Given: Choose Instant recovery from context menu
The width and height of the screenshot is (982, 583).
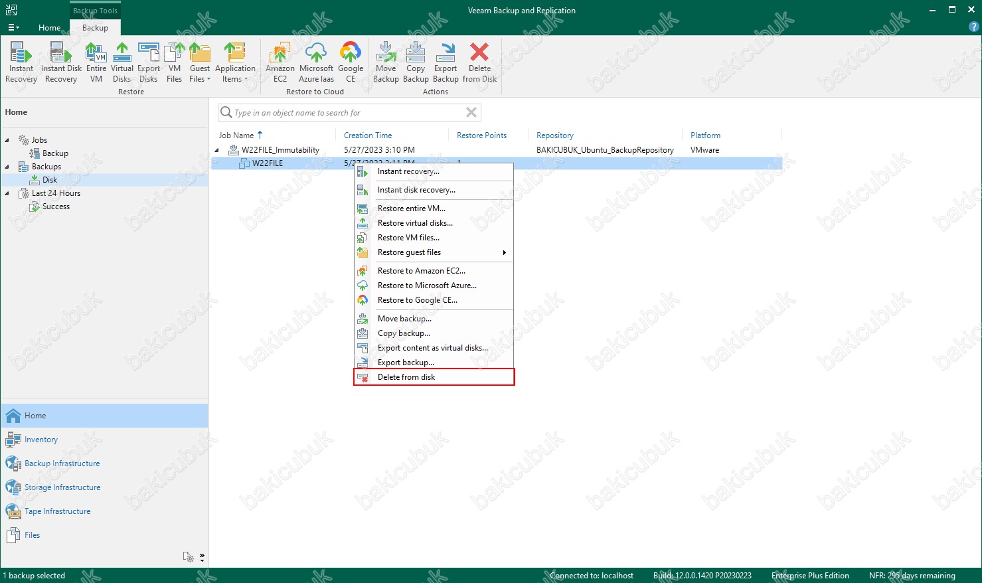Looking at the screenshot, I should click(434, 171).
